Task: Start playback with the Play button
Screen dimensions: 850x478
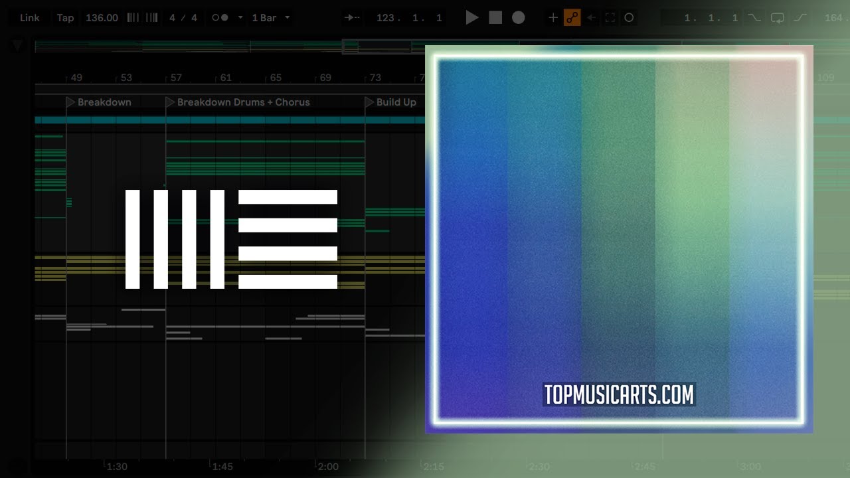Action: click(472, 18)
